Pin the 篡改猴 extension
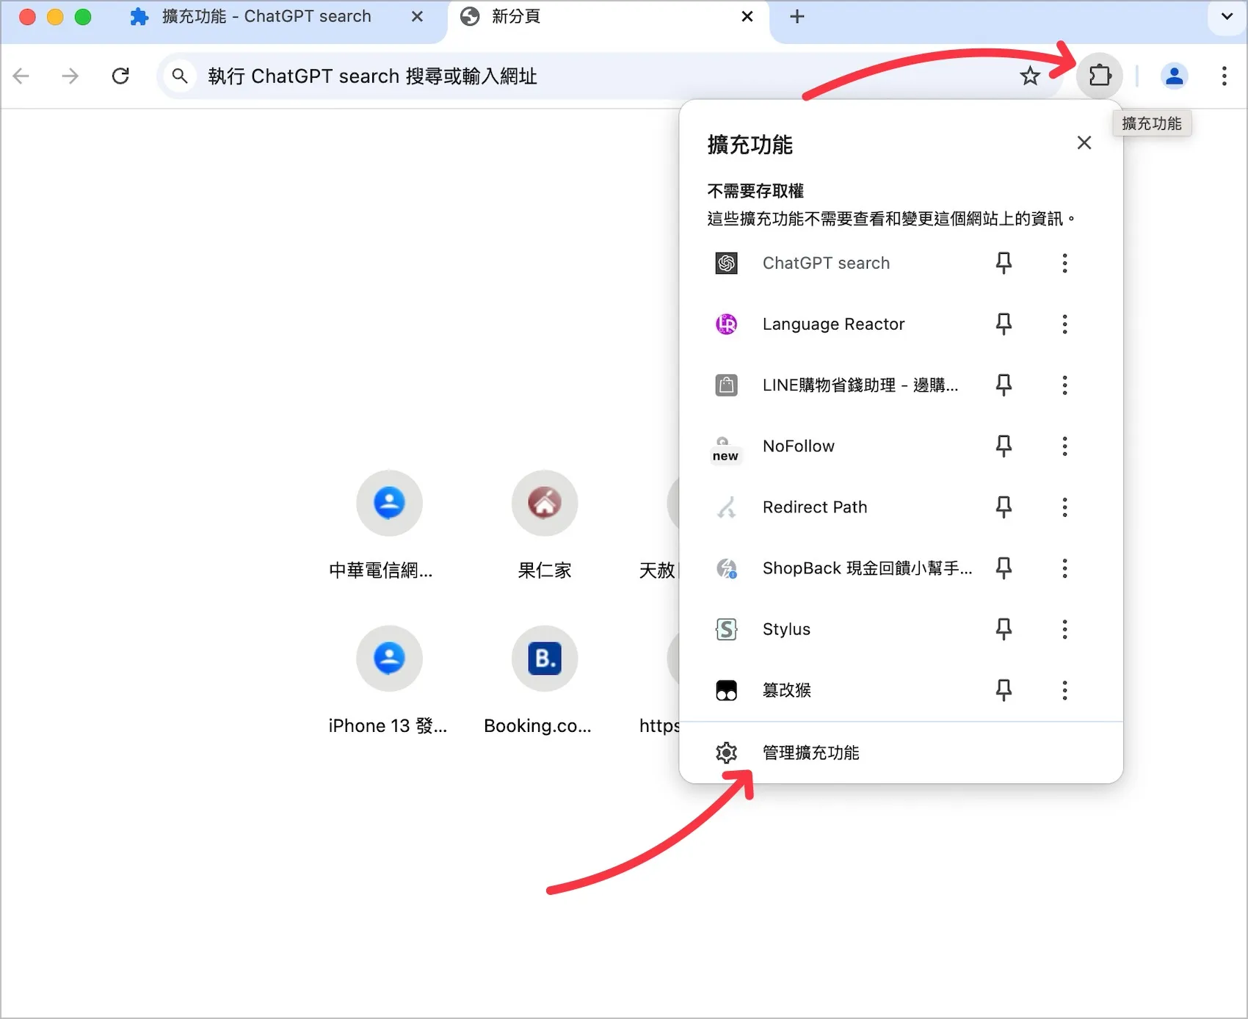The width and height of the screenshot is (1248, 1019). pyautogui.click(x=1004, y=689)
